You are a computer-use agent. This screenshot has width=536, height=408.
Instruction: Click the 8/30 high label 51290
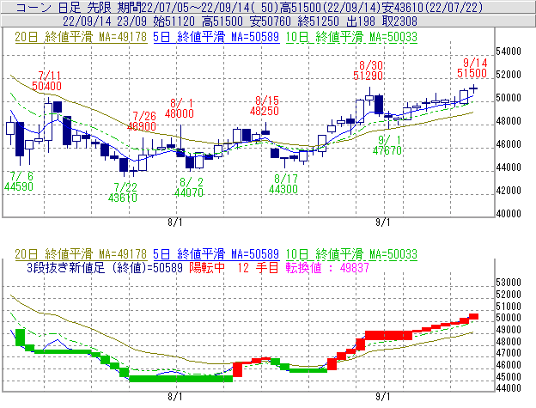[370, 76]
